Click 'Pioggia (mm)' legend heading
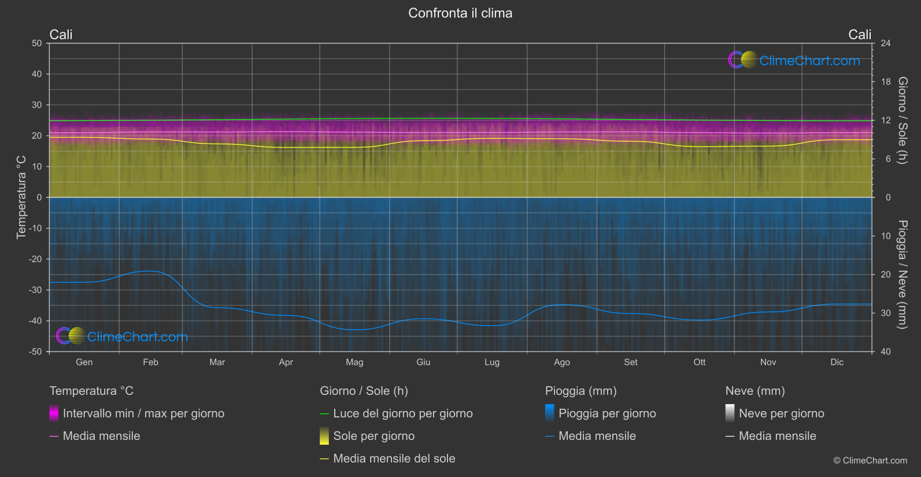921x477 pixels. pyautogui.click(x=580, y=391)
